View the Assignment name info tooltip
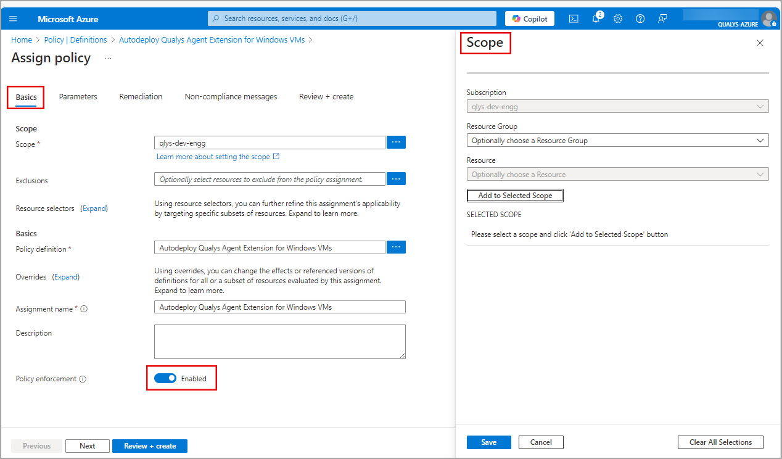This screenshot has height=459, width=782. click(x=84, y=308)
